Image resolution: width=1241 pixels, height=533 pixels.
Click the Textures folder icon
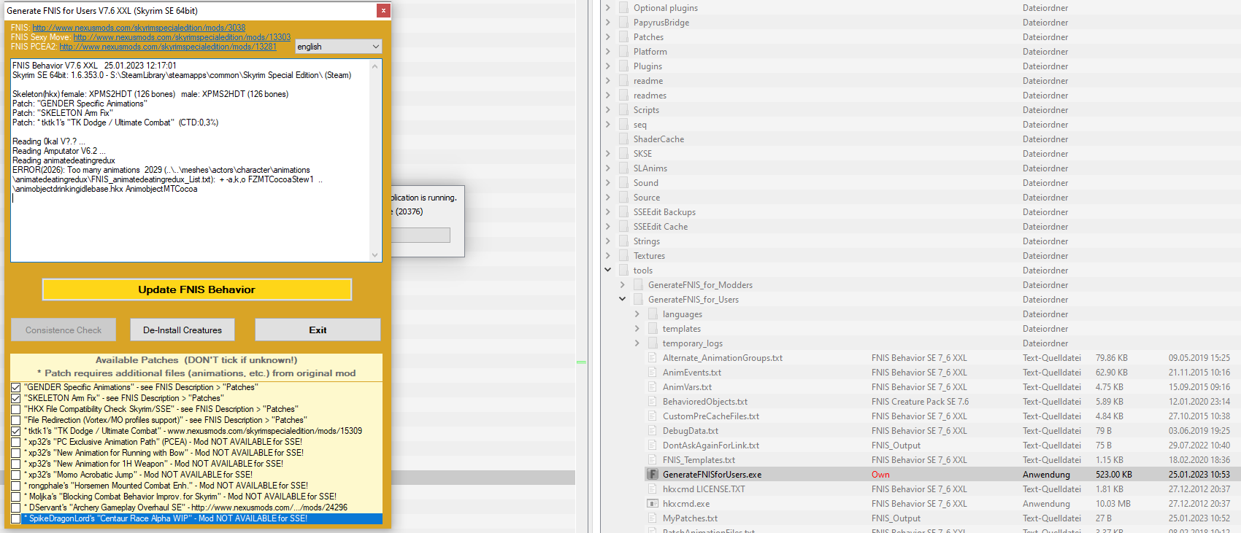(623, 256)
